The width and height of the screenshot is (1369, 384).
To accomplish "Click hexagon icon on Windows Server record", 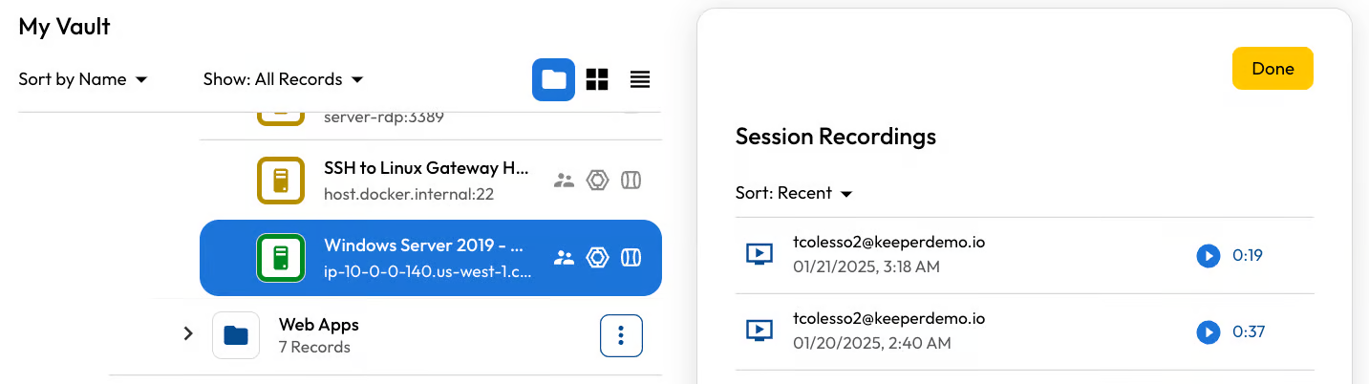I will [x=598, y=257].
